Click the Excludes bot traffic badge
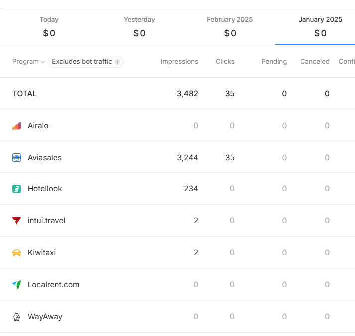 tap(82, 62)
